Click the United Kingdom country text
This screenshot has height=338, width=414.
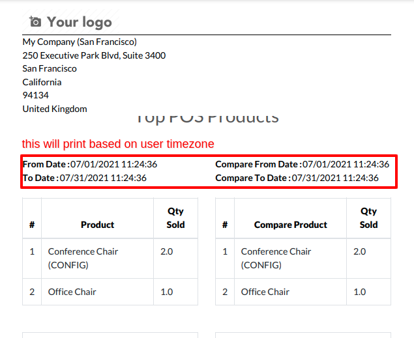pyautogui.click(x=55, y=109)
